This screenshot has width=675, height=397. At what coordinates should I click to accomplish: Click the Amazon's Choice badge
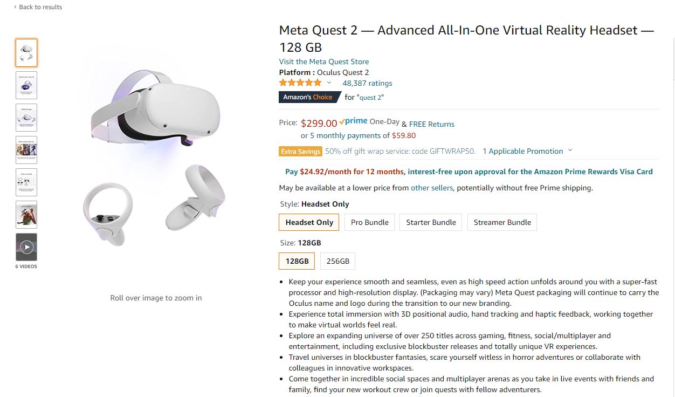tap(308, 97)
